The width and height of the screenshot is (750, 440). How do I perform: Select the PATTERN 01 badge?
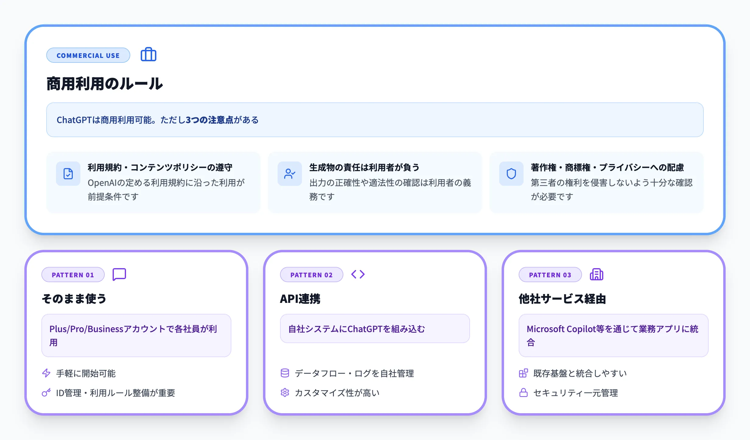[x=73, y=275]
